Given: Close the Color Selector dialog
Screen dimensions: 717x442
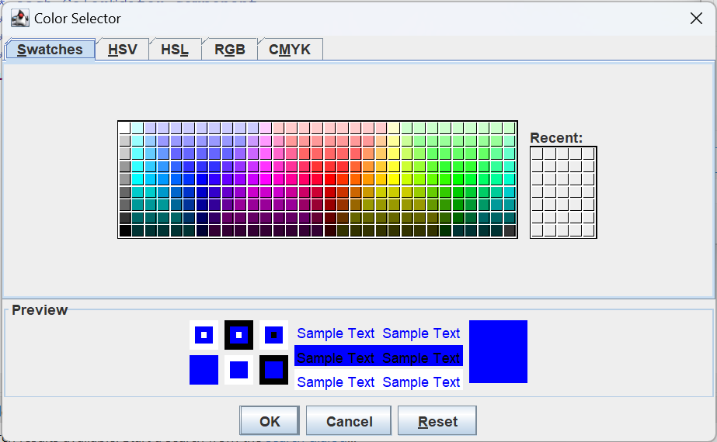Looking at the screenshot, I should (x=696, y=19).
